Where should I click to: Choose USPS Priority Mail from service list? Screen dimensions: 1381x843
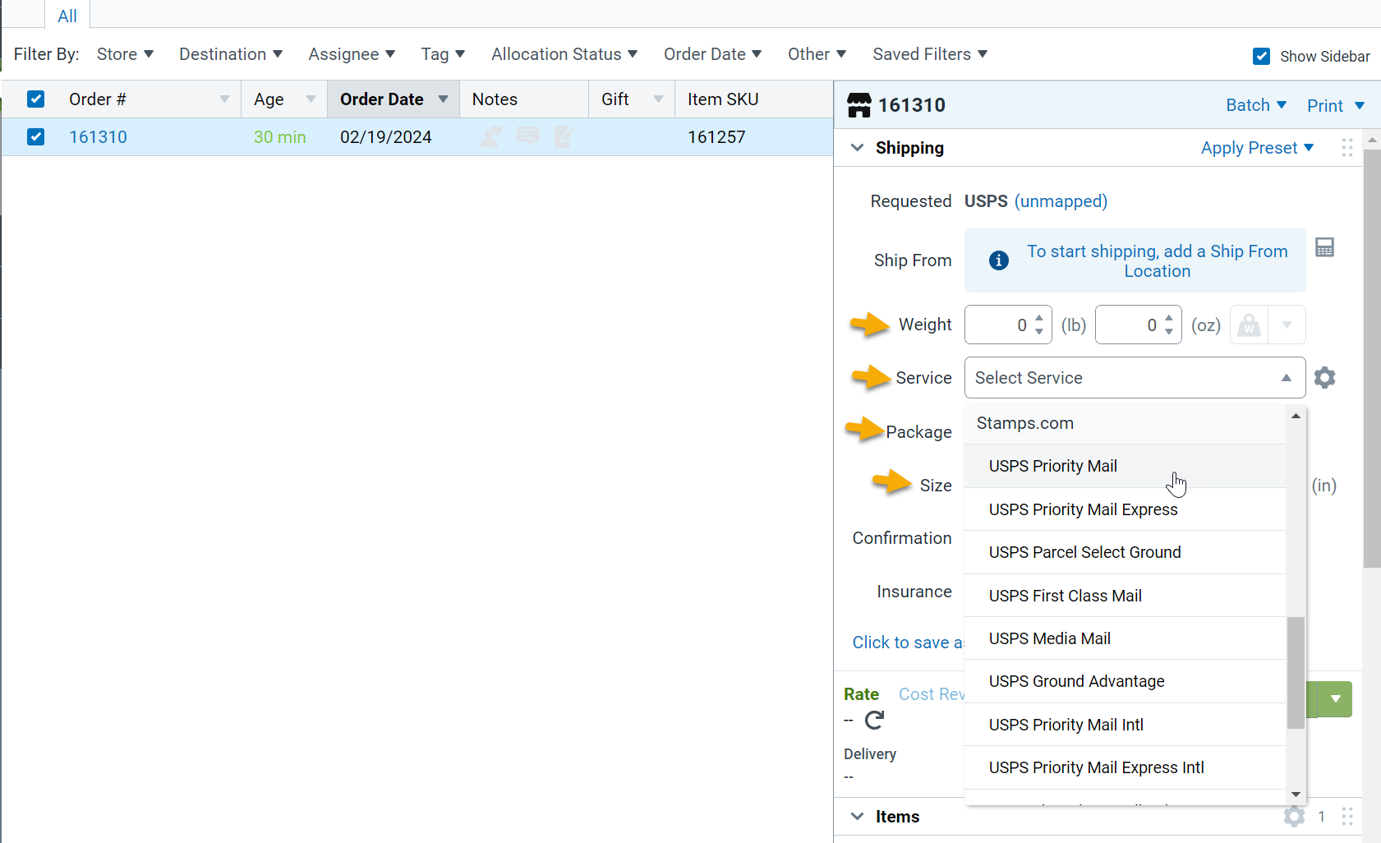tap(1052, 466)
